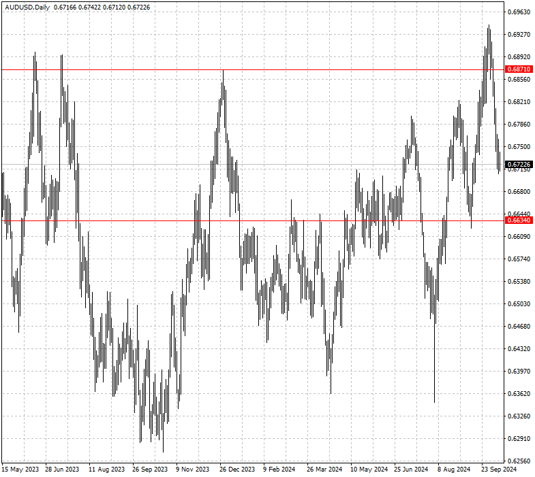The height and width of the screenshot is (477, 535).
Task: Click the 25 Jun 2024 date label
Action: (411, 469)
